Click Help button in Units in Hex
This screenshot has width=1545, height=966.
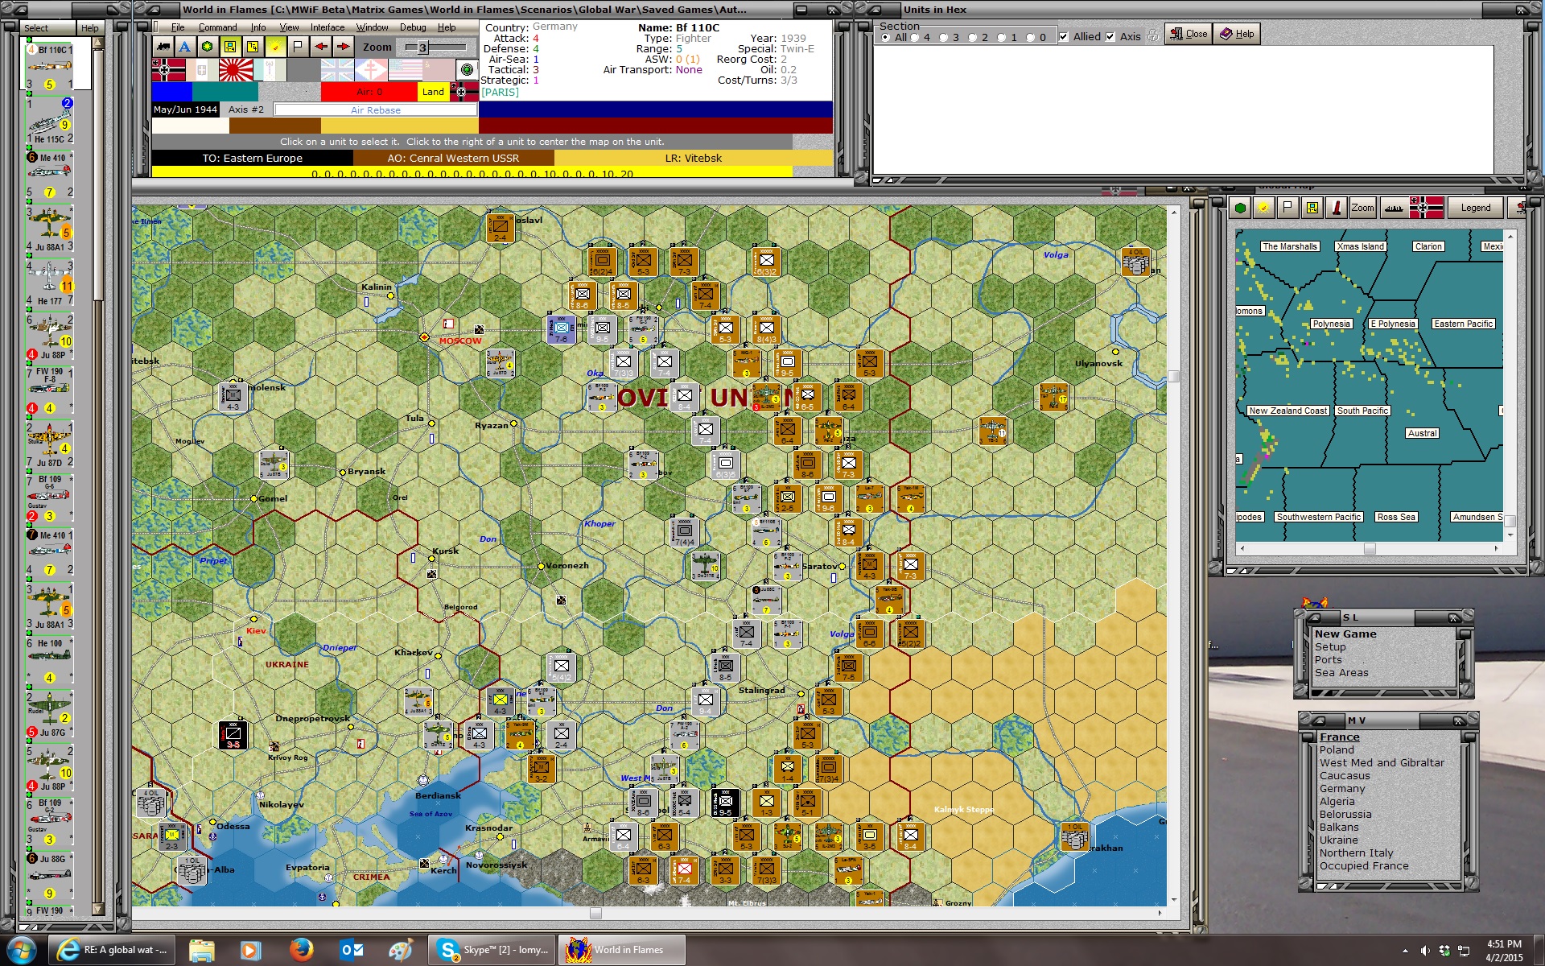coord(1237,34)
